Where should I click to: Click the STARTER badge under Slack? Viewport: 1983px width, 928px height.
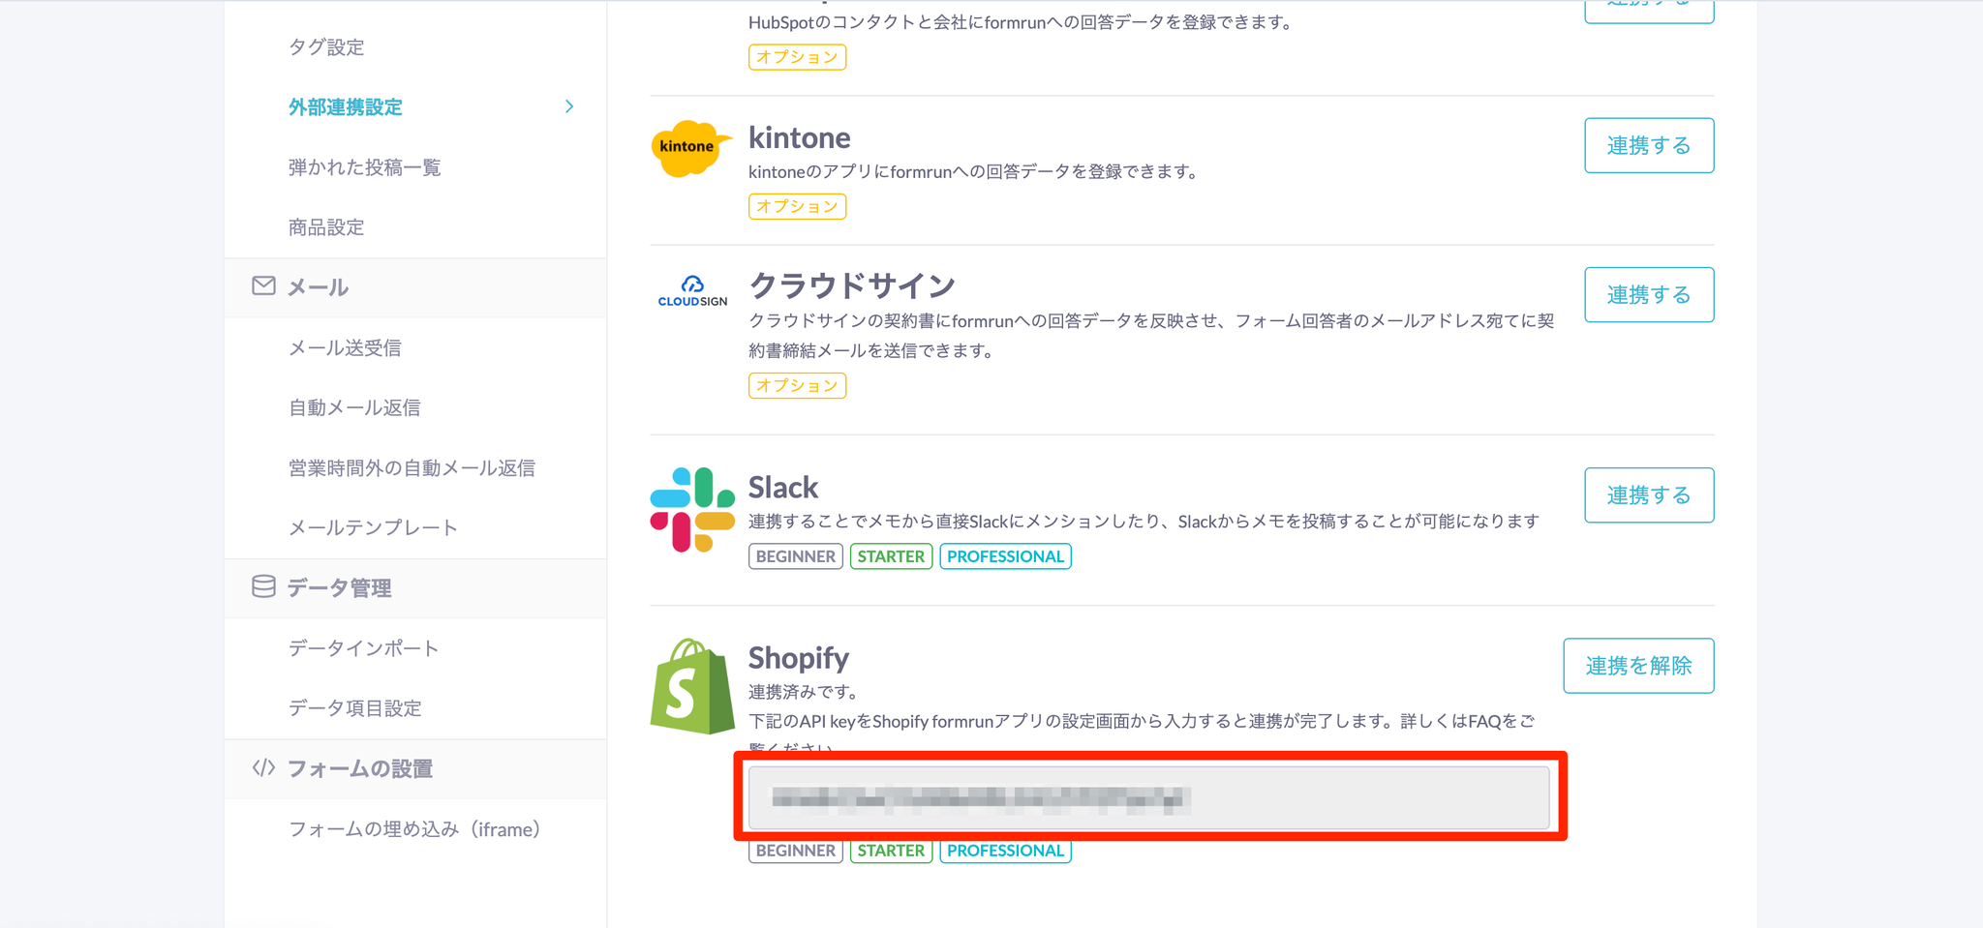click(891, 556)
